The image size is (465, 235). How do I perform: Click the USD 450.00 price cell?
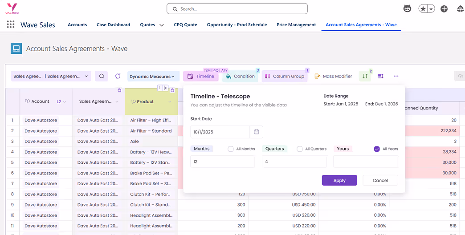[x=284, y=205]
